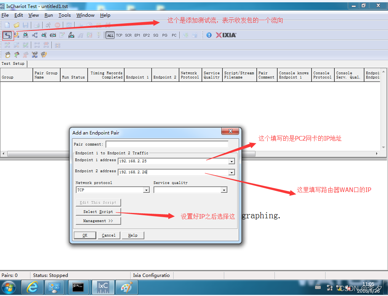Click the IPTV pair icon with waves

tap(53, 35)
